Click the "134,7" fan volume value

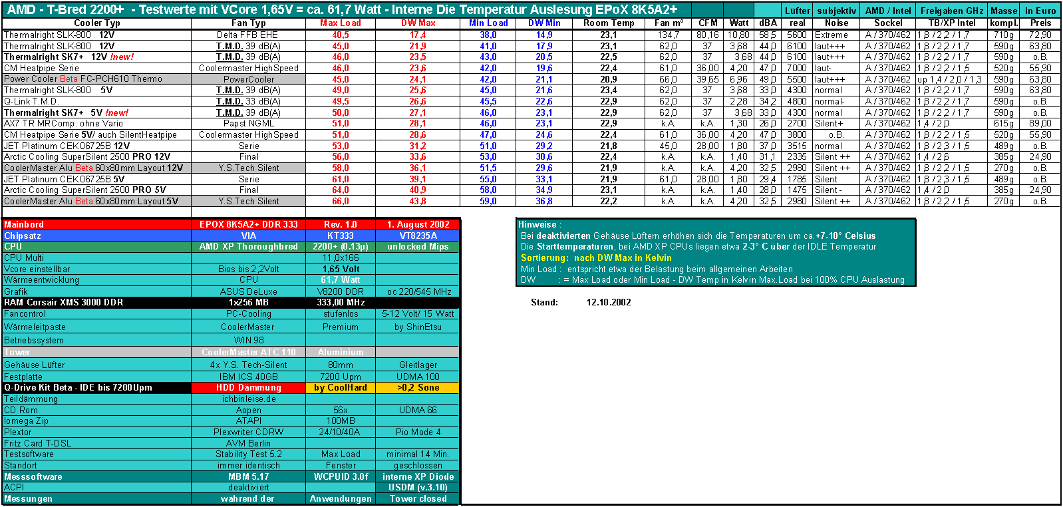[669, 35]
